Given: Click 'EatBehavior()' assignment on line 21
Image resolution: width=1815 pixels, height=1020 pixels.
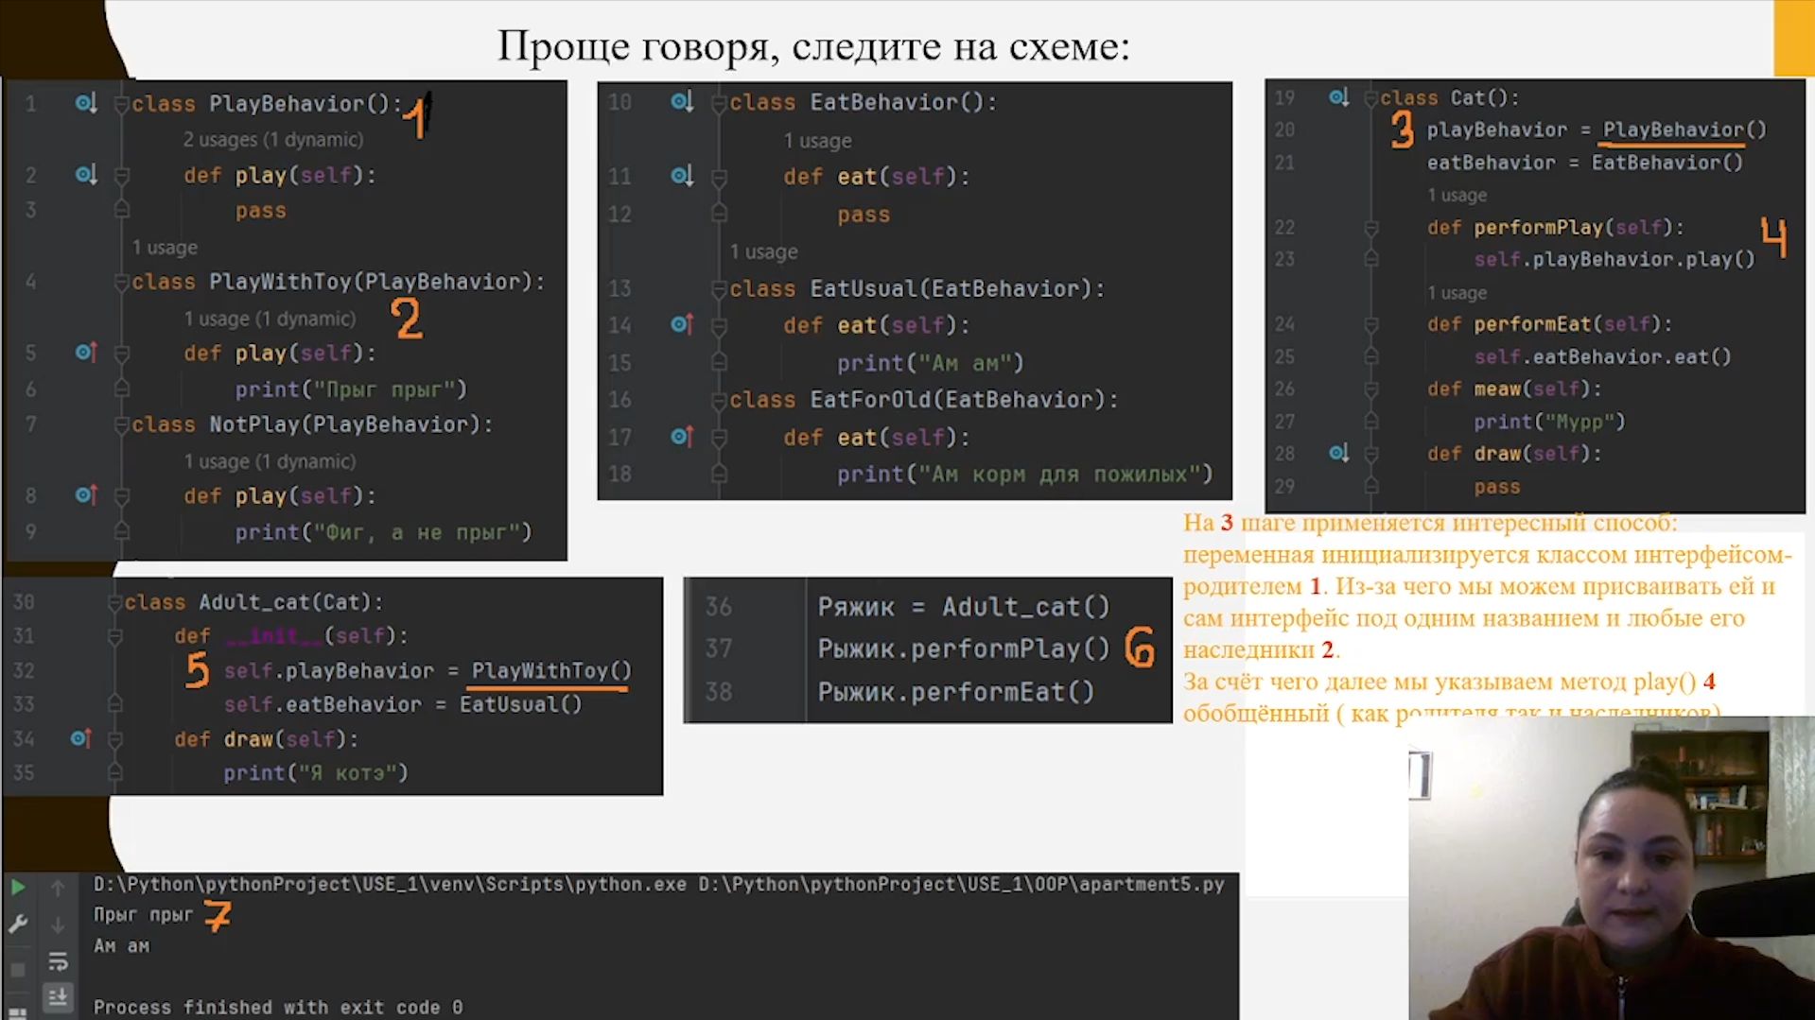Looking at the screenshot, I should click(x=1667, y=163).
